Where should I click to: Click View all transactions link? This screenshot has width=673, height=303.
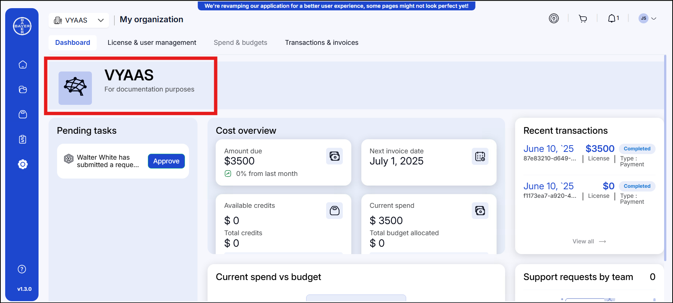click(x=589, y=242)
